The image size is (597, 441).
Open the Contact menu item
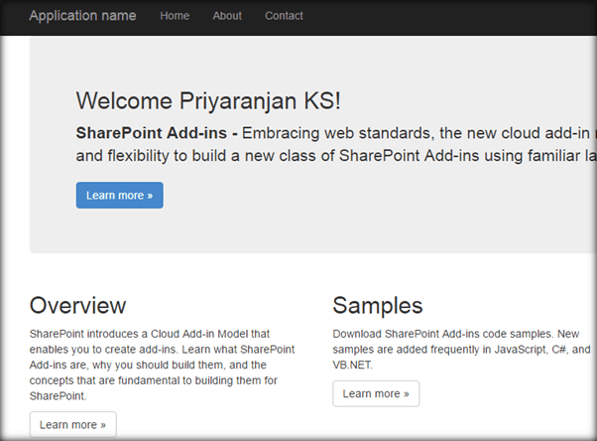(x=284, y=16)
